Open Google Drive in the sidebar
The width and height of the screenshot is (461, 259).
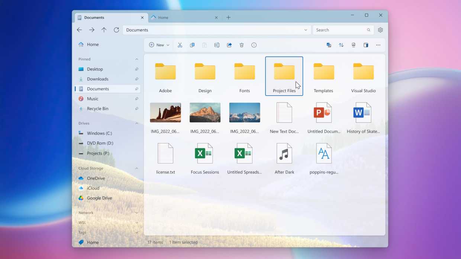99,198
